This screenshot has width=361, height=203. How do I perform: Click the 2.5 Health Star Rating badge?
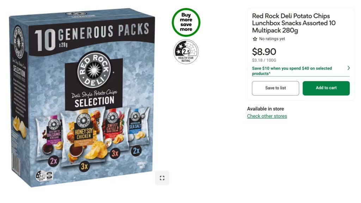[x=186, y=51]
